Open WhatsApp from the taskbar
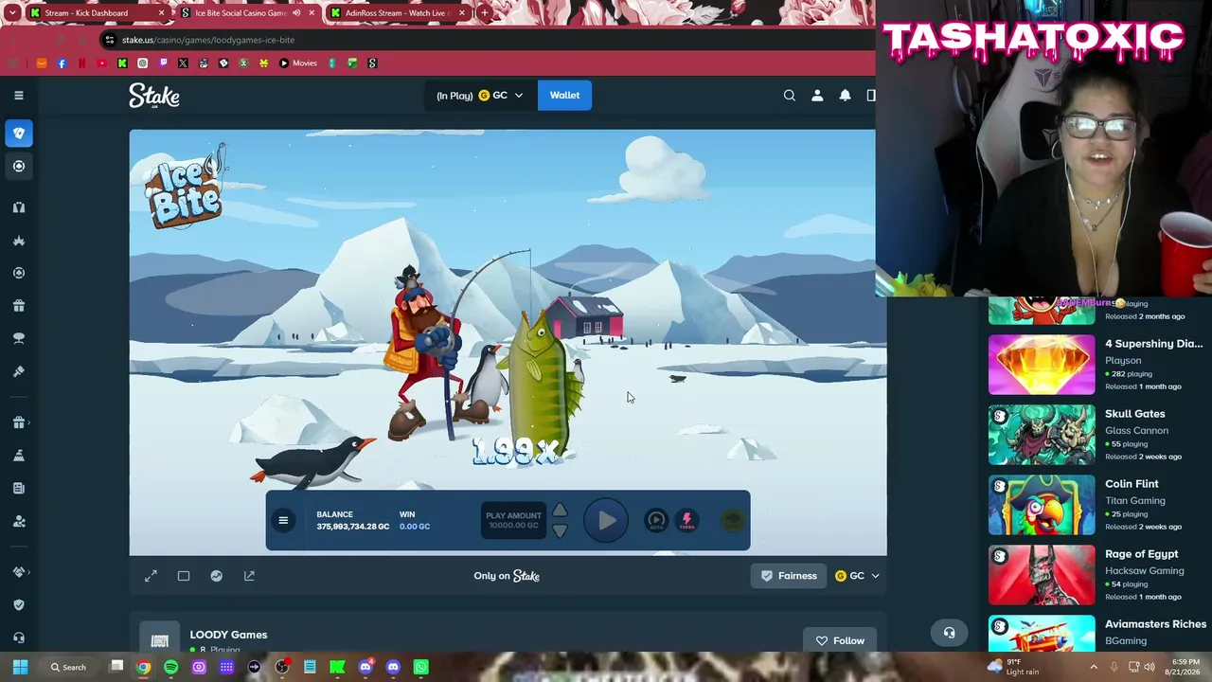Image resolution: width=1212 pixels, height=682 pixels. click(x=421, y=667)
